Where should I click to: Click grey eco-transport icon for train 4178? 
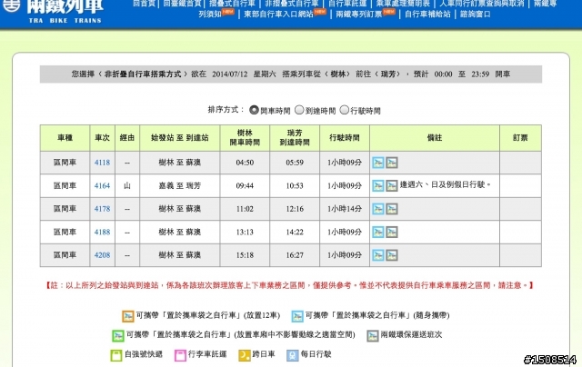tap(392, 209)
